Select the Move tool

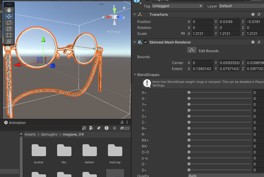[9, 16]
